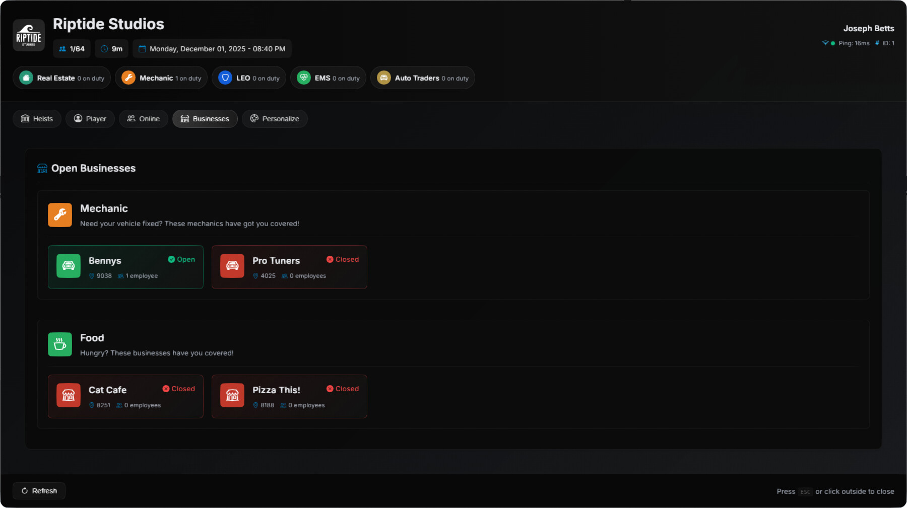The image size is (907, 508).
Task: Select the Cat Cafe business card
Action: 125,396
